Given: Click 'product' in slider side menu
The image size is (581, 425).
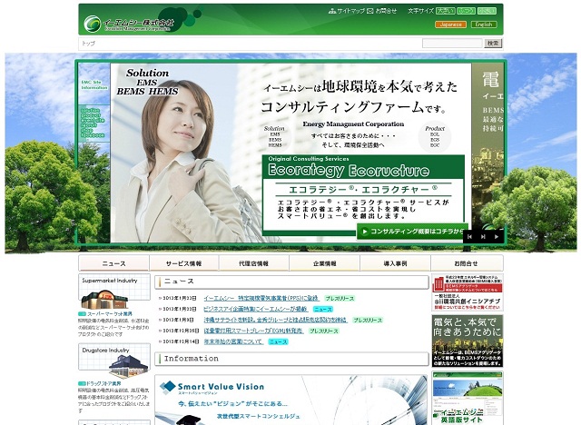Looking at the screenshot, I should click(x=91, y=115).
